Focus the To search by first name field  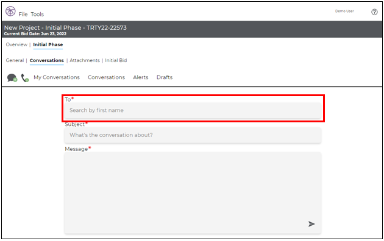pos(193,110)
